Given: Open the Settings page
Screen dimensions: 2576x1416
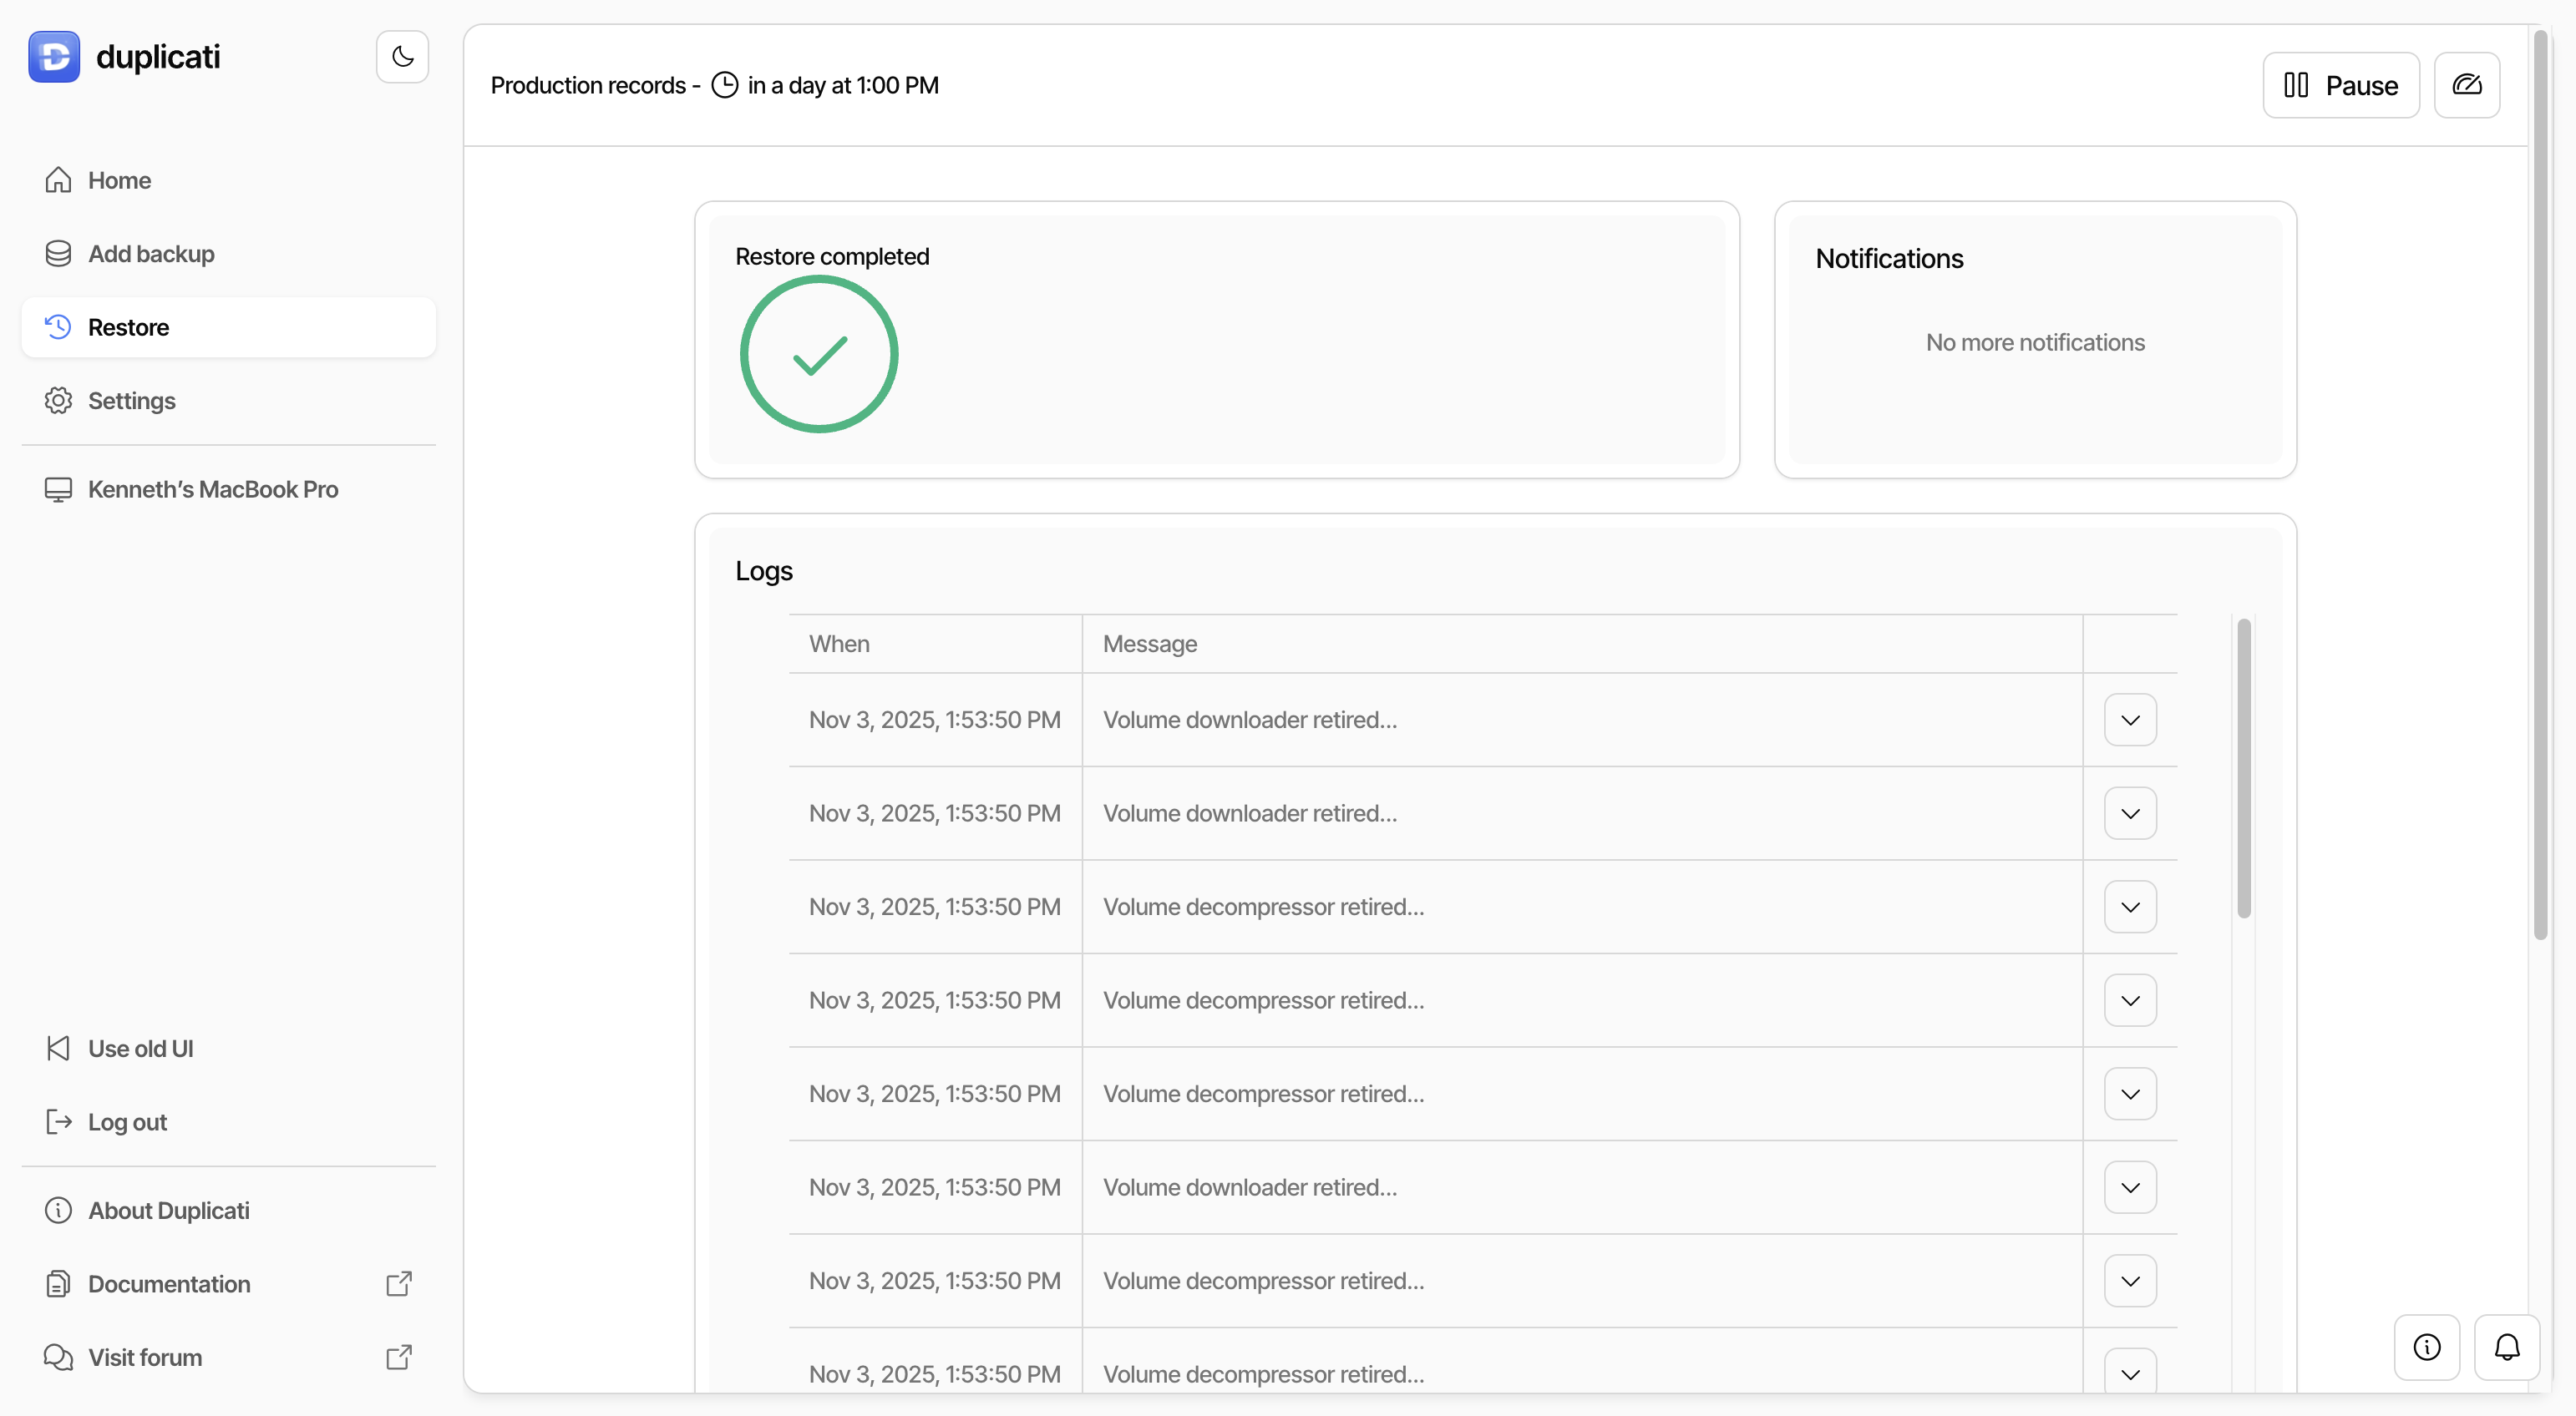Looking at the screenshot, I should click(x=131, y=401).
